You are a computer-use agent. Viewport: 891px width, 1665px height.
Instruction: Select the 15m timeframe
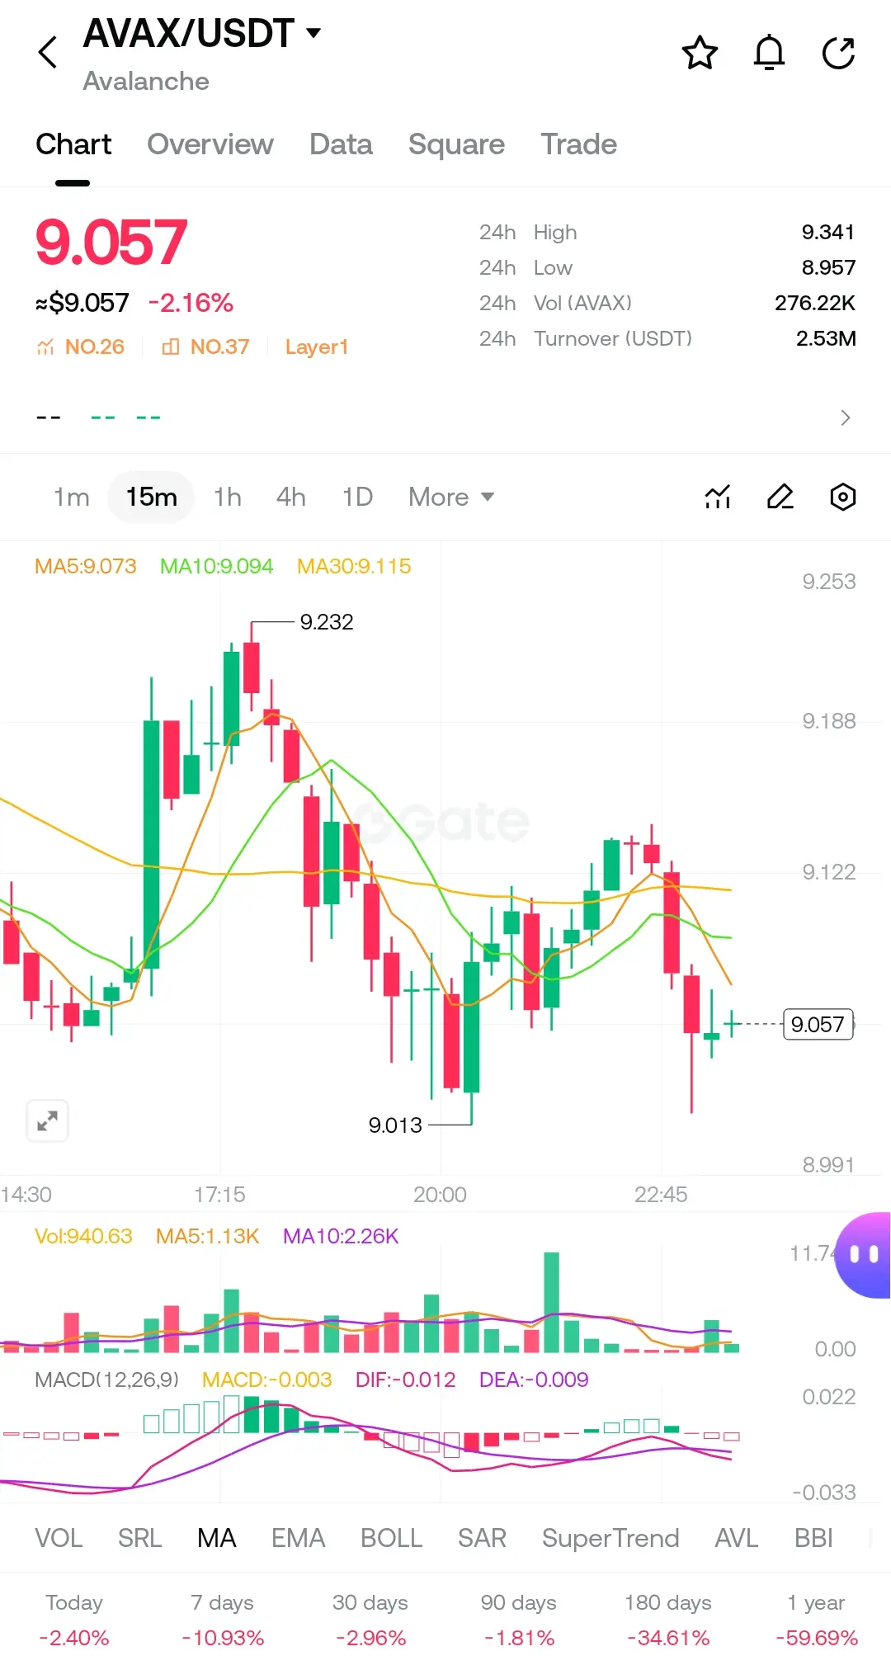151,497
